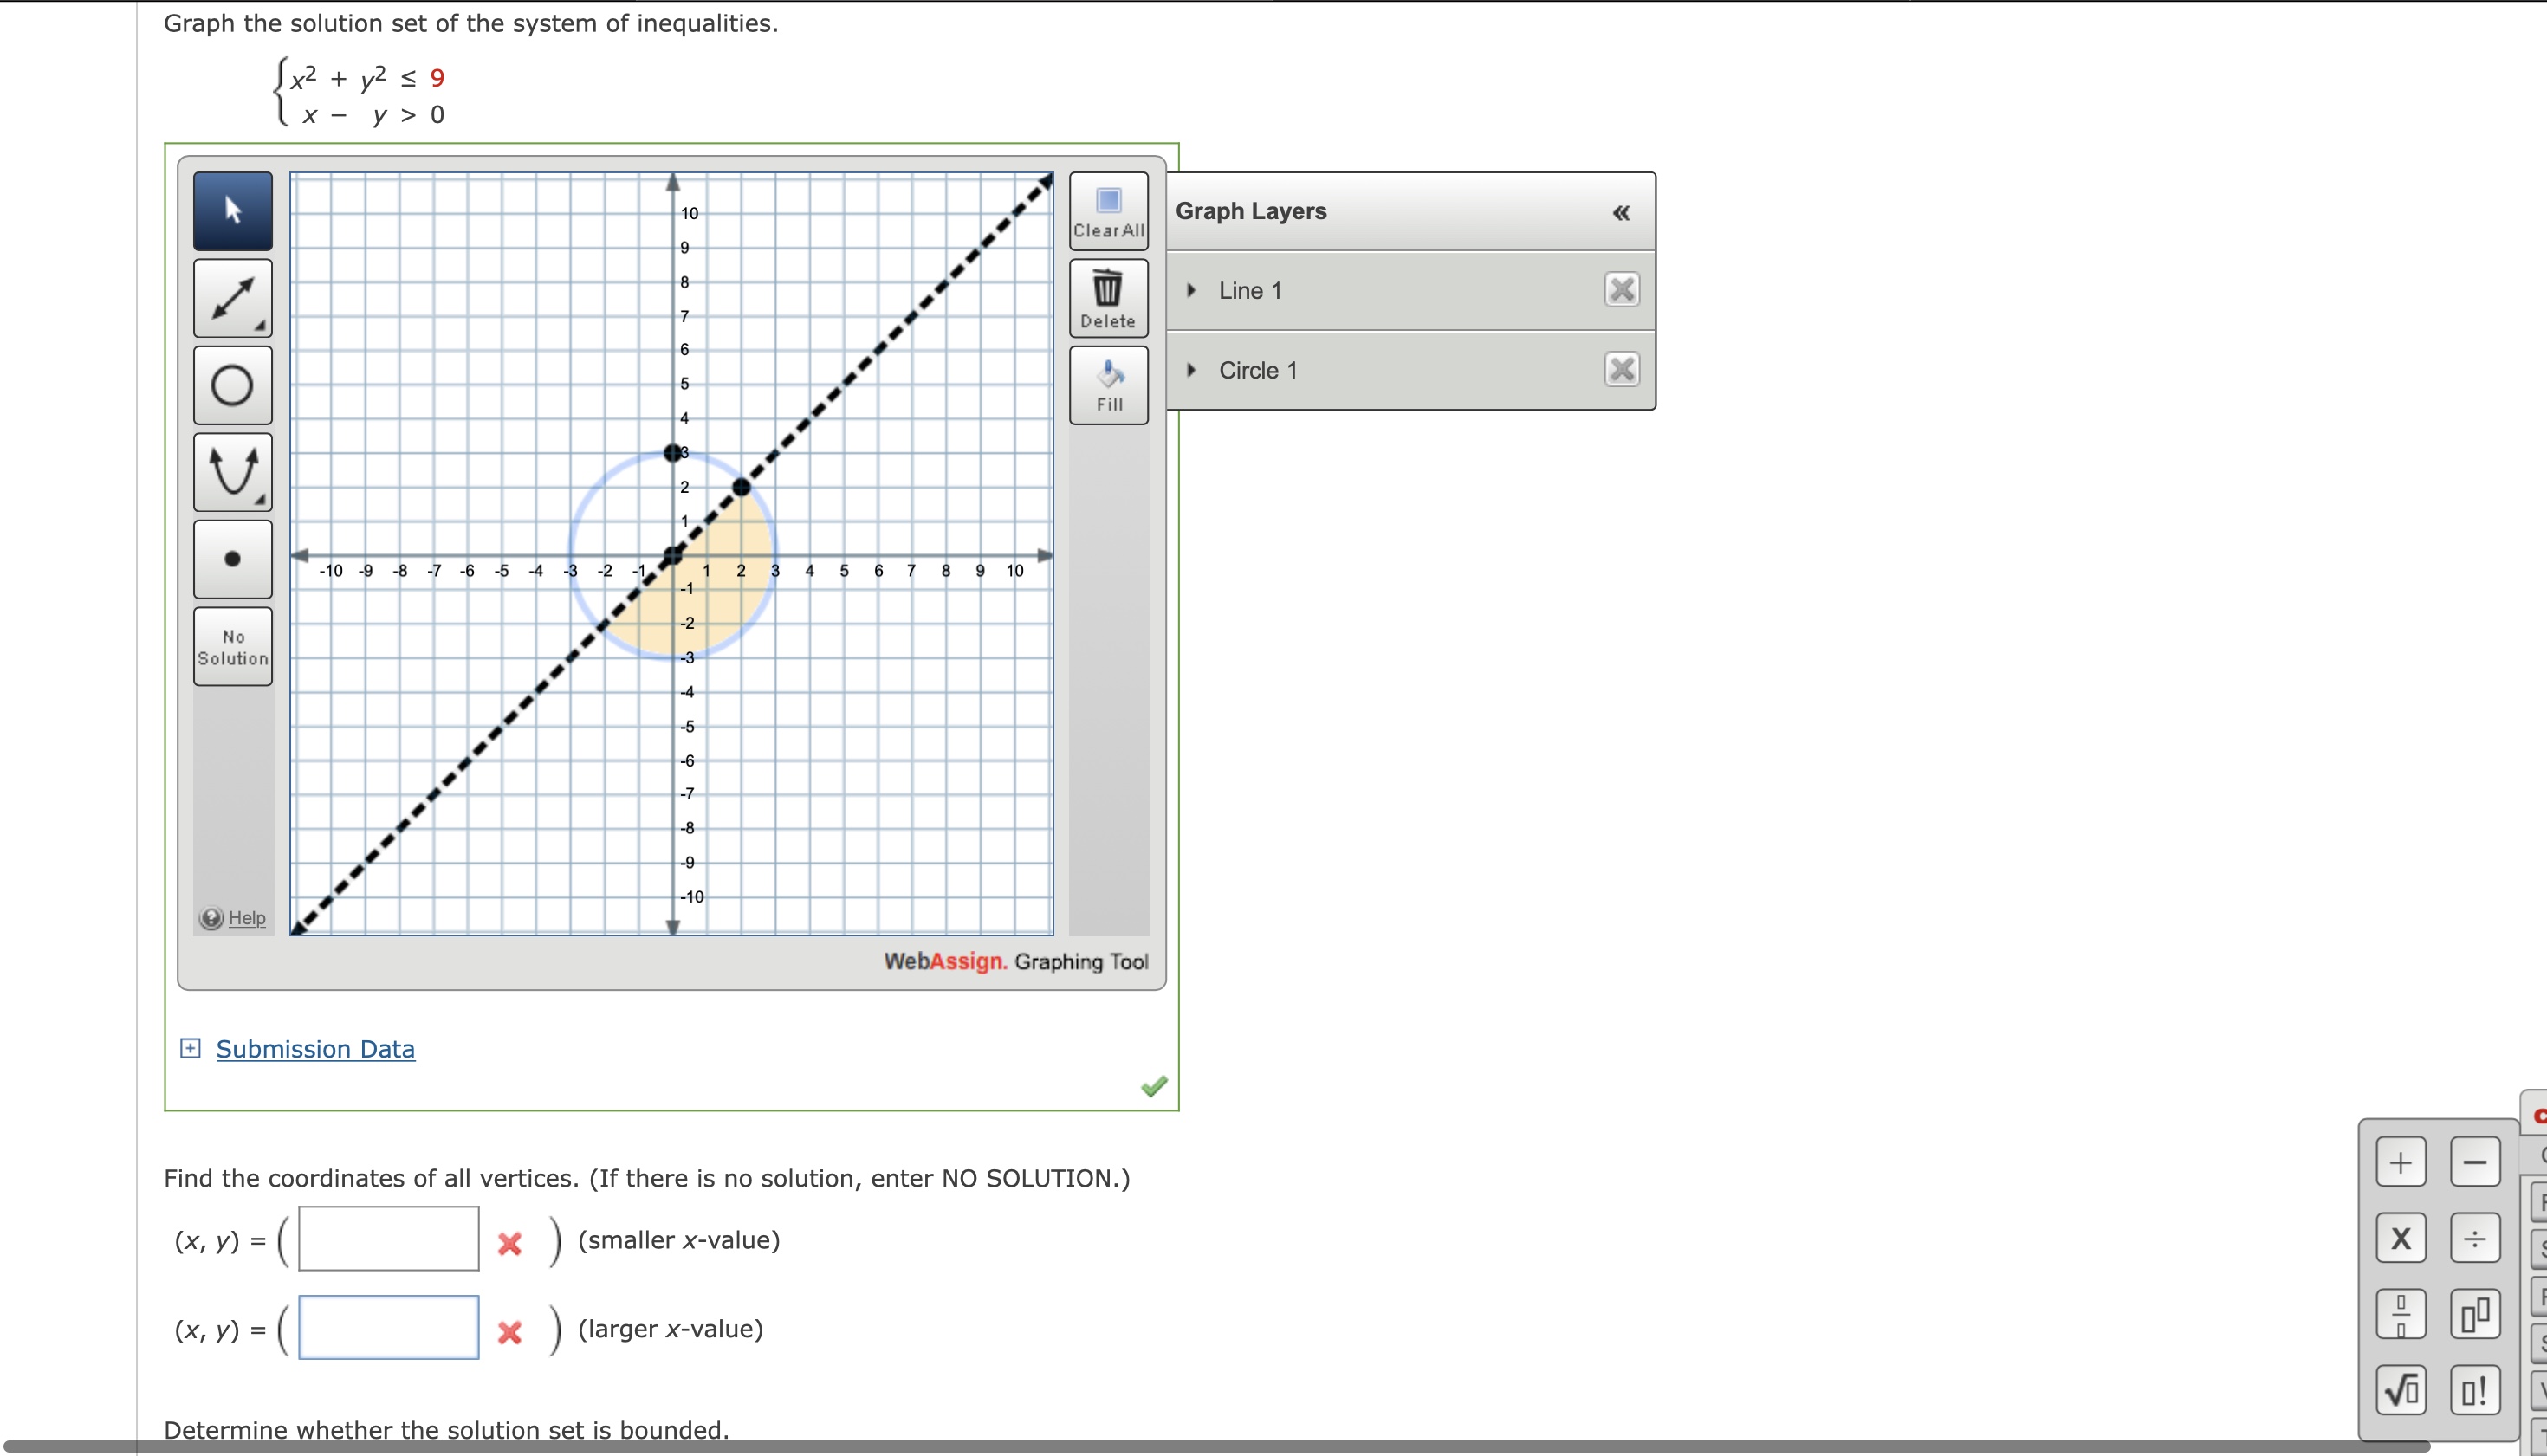2547x1456 pixels.
Task: Click the Clear All graph button
Action: point(1108,210)
